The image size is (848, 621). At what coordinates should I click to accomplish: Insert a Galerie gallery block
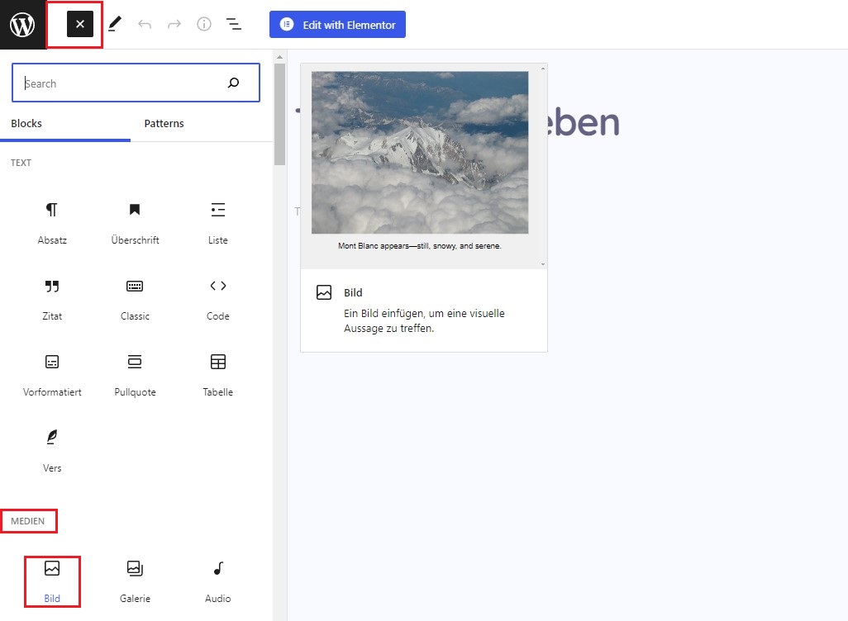135,582
